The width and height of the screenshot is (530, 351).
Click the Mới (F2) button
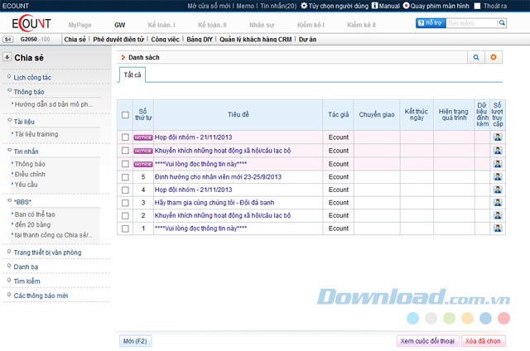pos(134,341)
